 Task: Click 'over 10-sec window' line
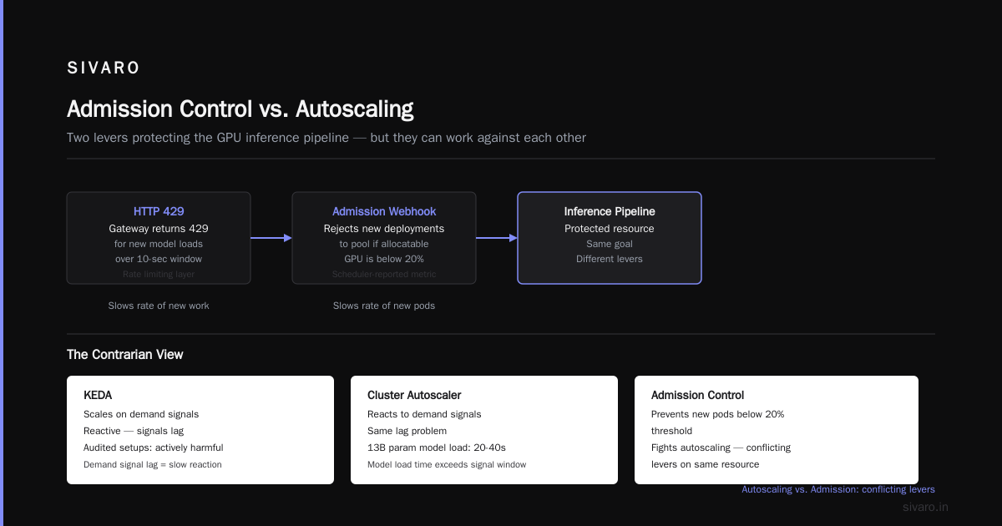click(159, 259)
